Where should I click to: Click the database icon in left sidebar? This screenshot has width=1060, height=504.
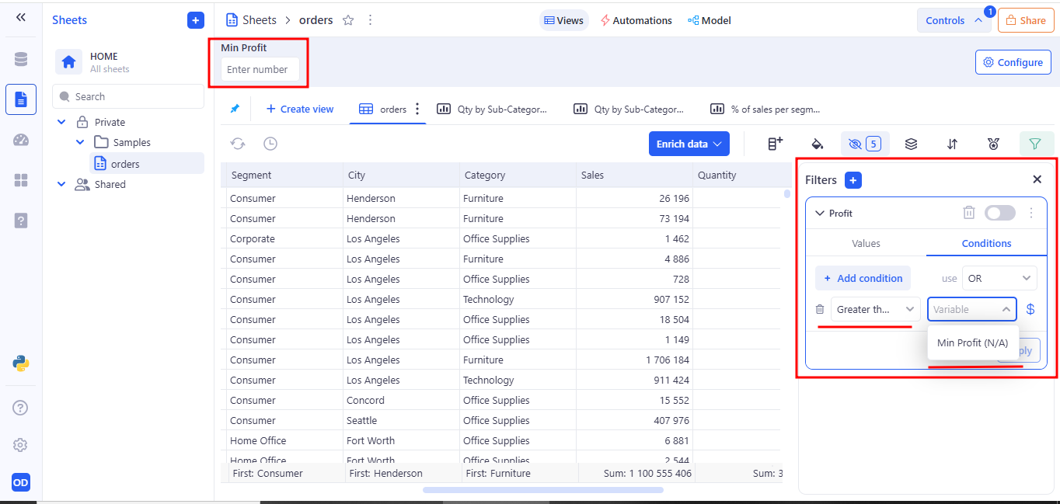tap(21, 60)
